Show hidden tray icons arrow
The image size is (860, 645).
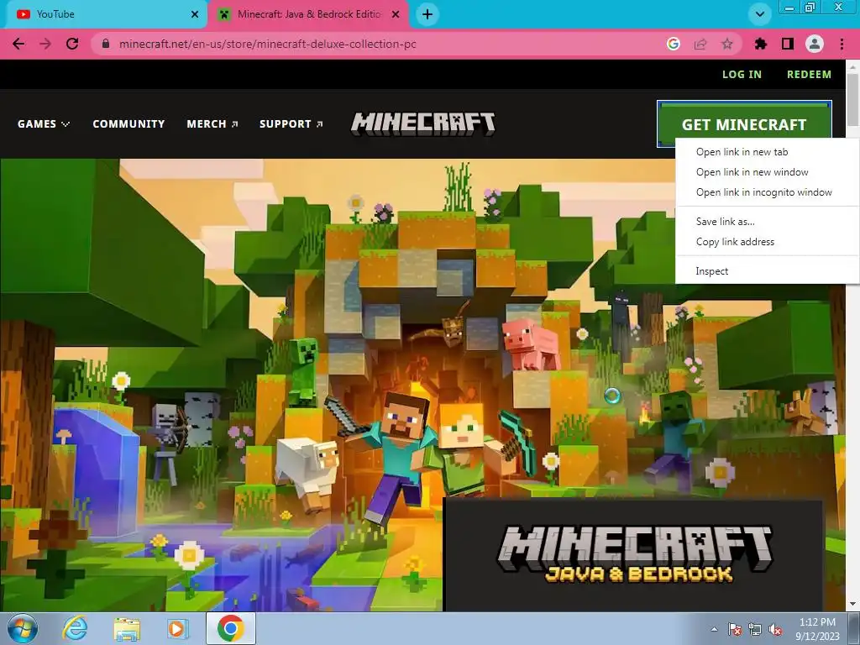tap(714, 629)
